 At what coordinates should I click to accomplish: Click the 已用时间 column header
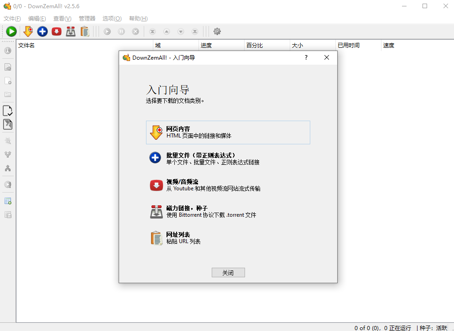pyautogui.click(x=358, y=46)
